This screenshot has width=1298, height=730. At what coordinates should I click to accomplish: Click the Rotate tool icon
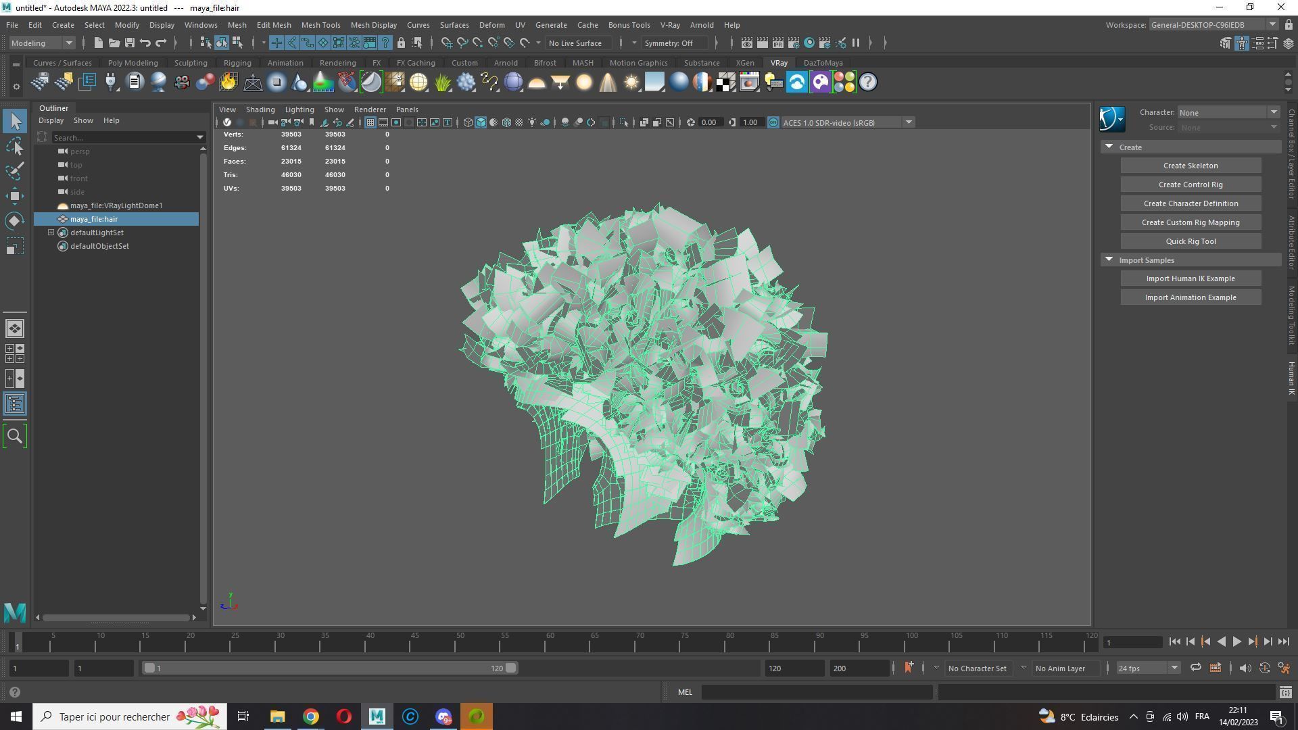[14, 221]
